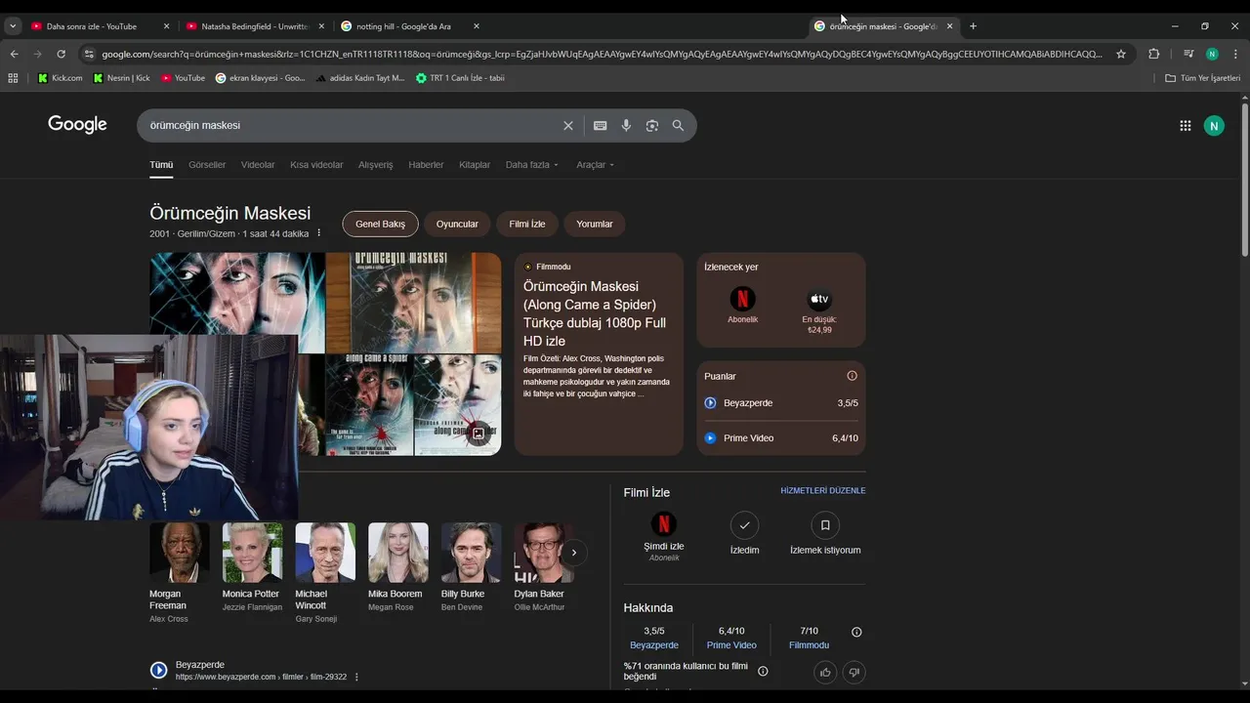Screen dimensions: 1250x703
Task: Click in the Google search input field
Action: [352, 125]
